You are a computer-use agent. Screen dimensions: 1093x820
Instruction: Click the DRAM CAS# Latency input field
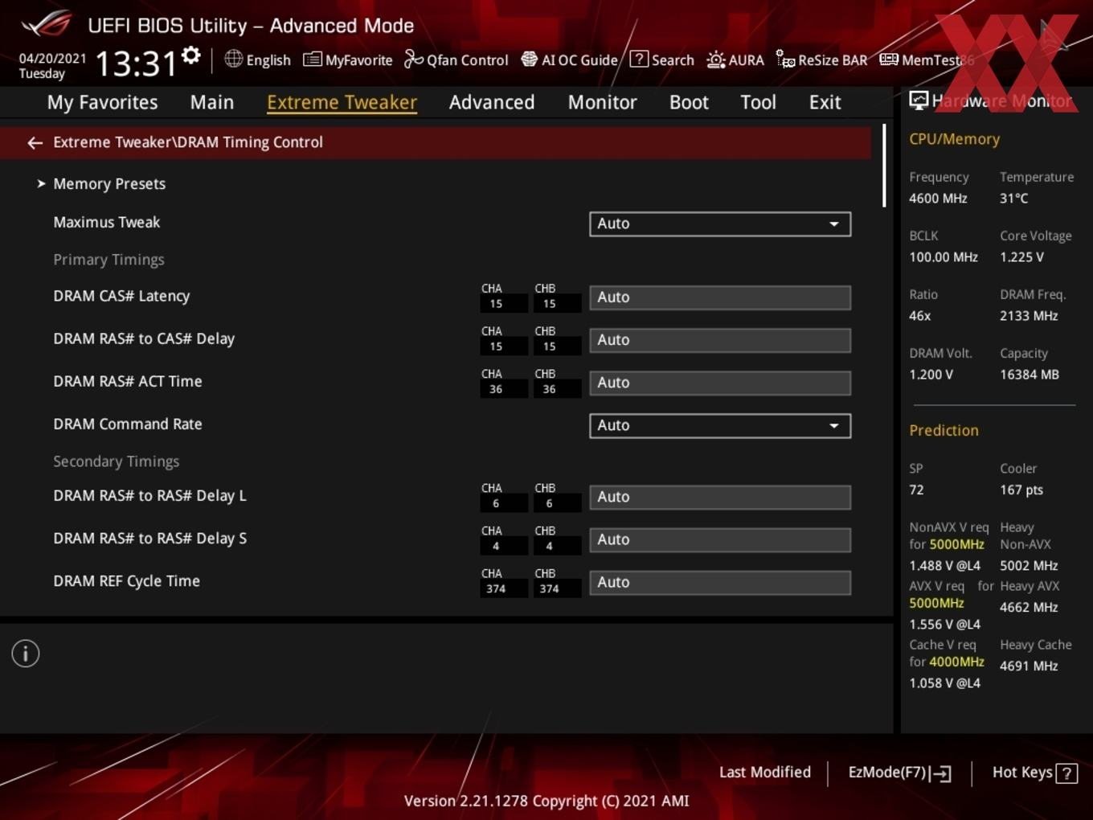(x=720, y=297)
